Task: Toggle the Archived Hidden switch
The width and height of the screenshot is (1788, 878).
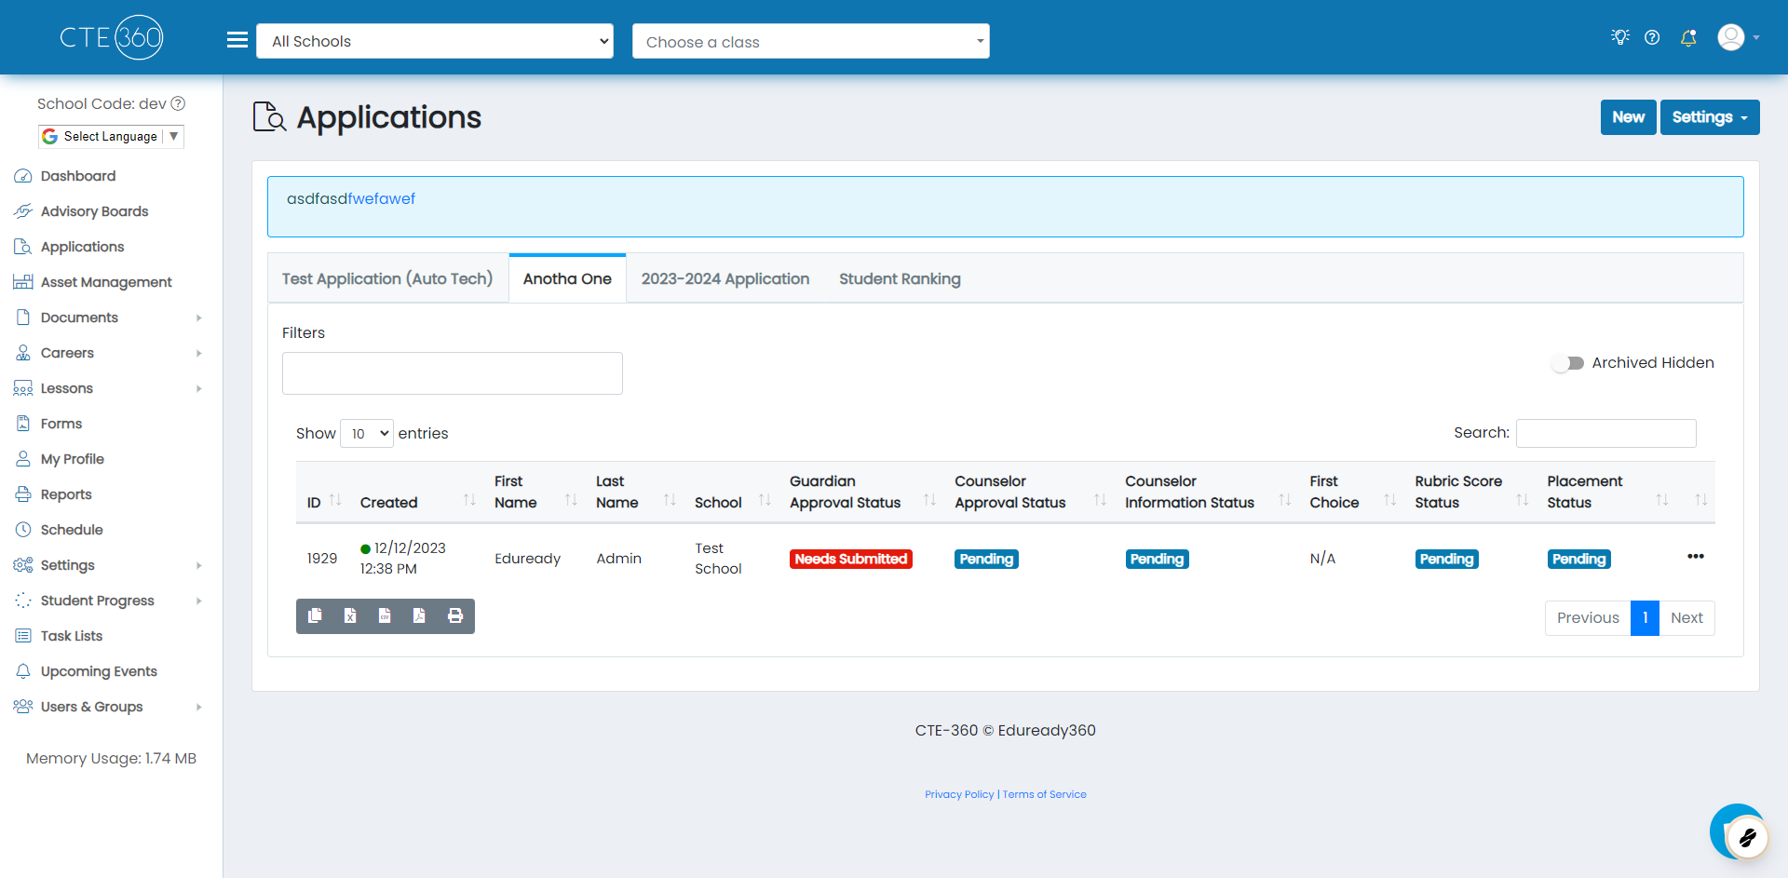Action: coord(1568,363)
